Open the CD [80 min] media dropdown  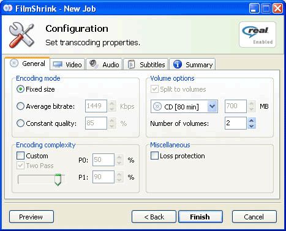pyautogui.click(x=213, y=106)
